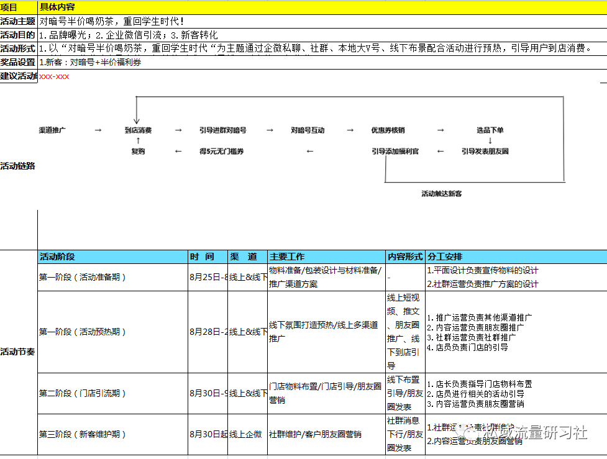Click the "奖品设置" row label
Image resolution: width=607 pixels, height=459 pixels.
tap(19, 62)
